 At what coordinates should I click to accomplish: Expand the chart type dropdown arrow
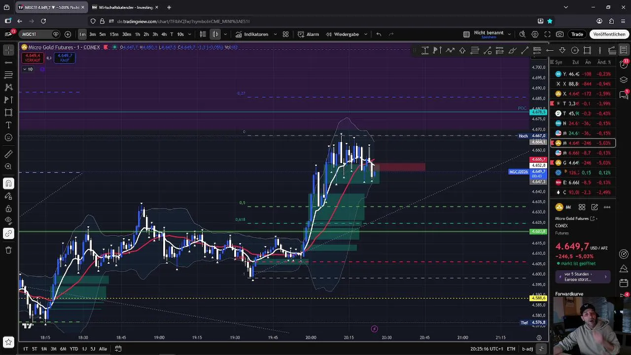click(225, 34)
